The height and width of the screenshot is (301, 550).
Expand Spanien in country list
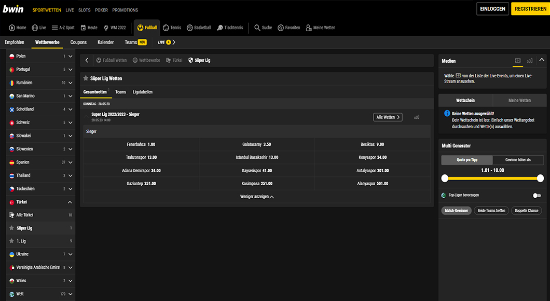71,162
